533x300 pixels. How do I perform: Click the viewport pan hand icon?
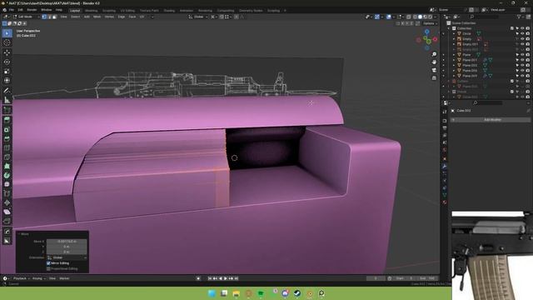tap(434, 62)
